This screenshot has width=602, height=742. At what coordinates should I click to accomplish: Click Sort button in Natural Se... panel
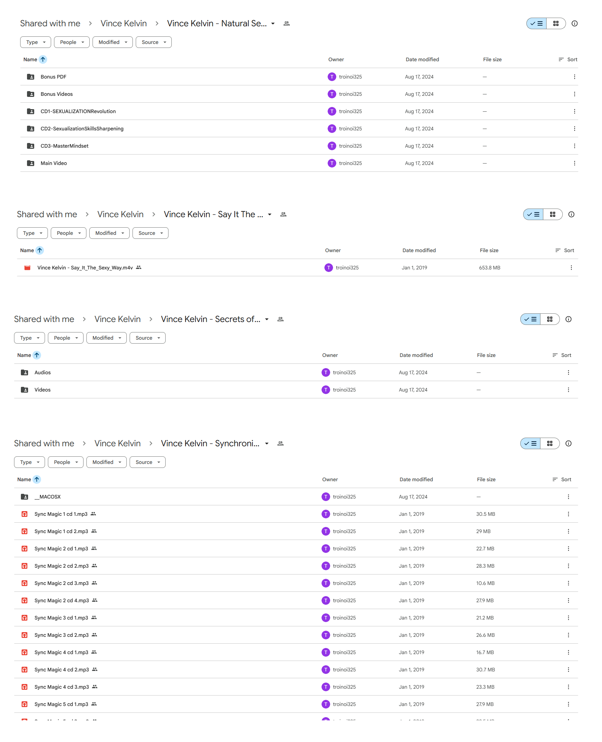(568, 59)
